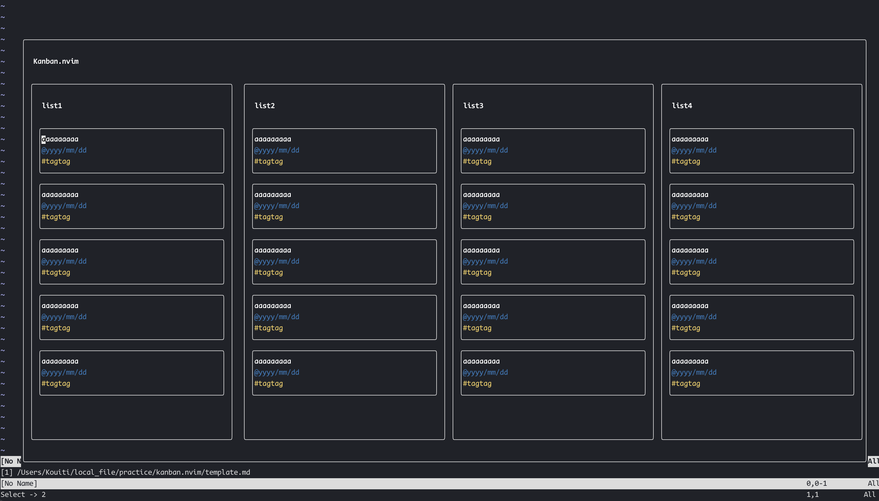
Task: Click the 'Select -> 2' command line text
Action: (23, 495)
